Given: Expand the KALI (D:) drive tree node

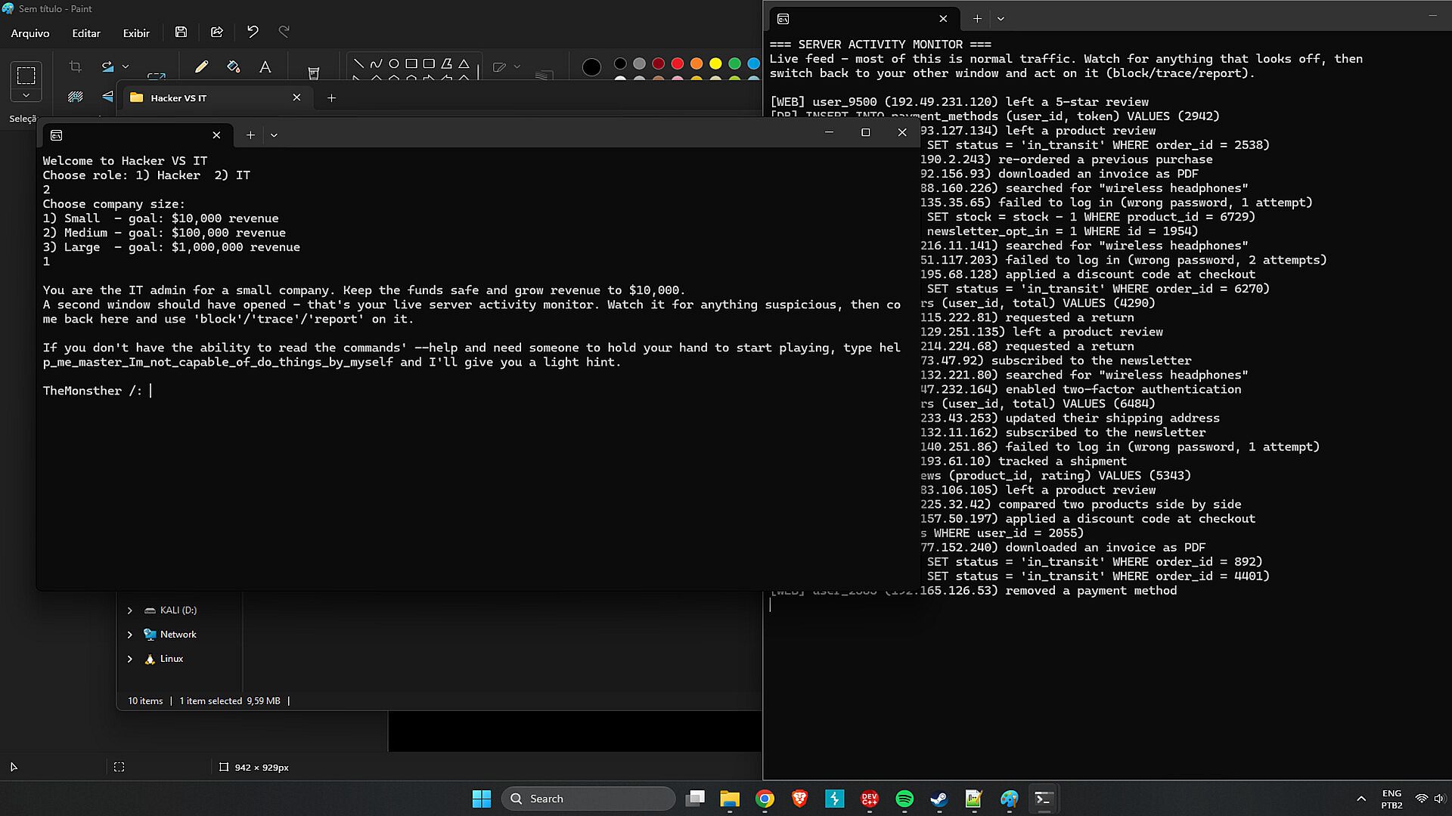Looking at the screenshot, I should 129,610.
